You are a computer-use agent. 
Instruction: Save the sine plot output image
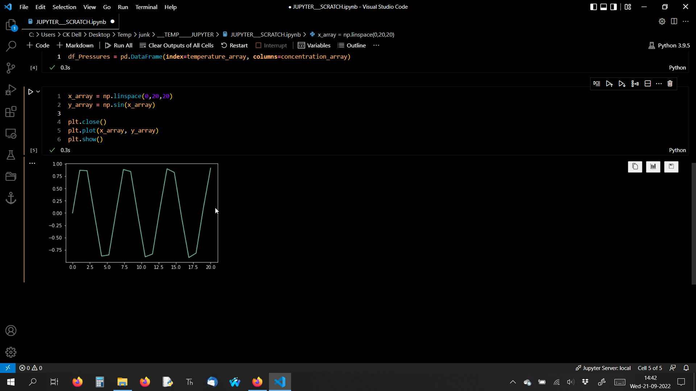[671, 167]
